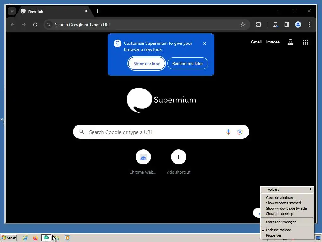Toggle the side panel
The height and width of the screenshot is (242, 322).
point(287,25)
